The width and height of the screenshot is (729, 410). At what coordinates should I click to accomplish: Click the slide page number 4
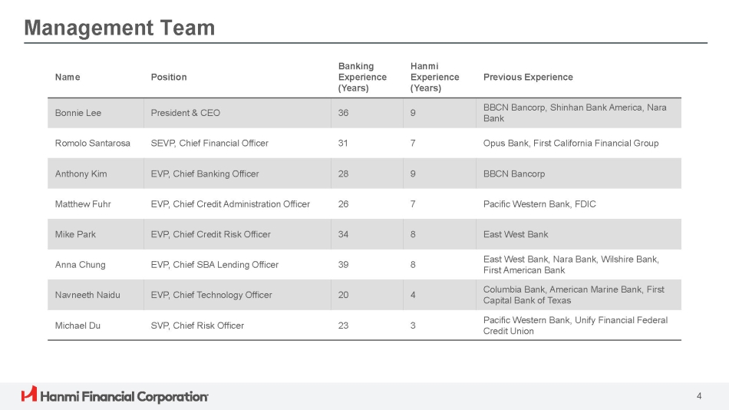[x=699, y=396]
